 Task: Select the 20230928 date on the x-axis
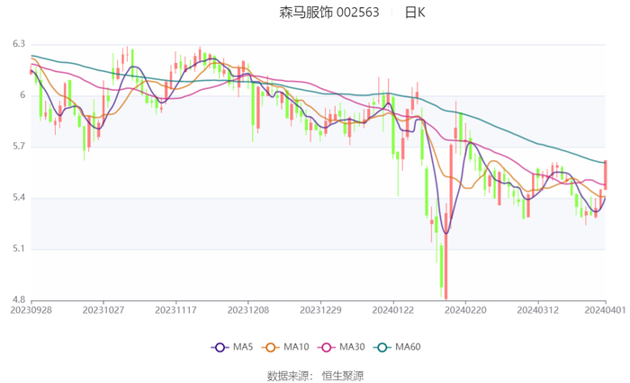(x=32, y=309)
